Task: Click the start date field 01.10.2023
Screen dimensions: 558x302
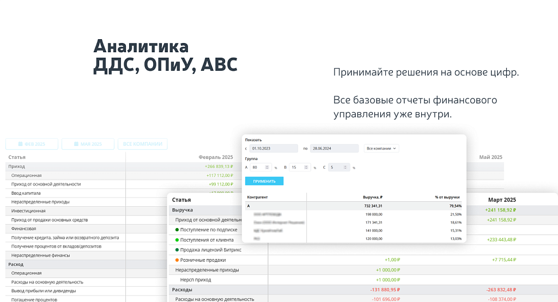Action: click(273, 148)
